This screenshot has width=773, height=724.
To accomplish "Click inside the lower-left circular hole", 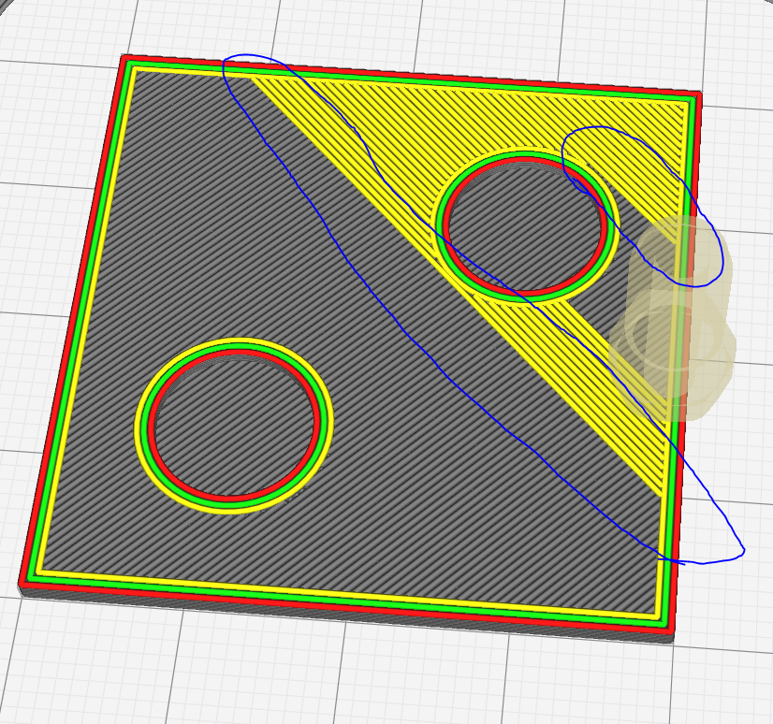I will (234, 426).
